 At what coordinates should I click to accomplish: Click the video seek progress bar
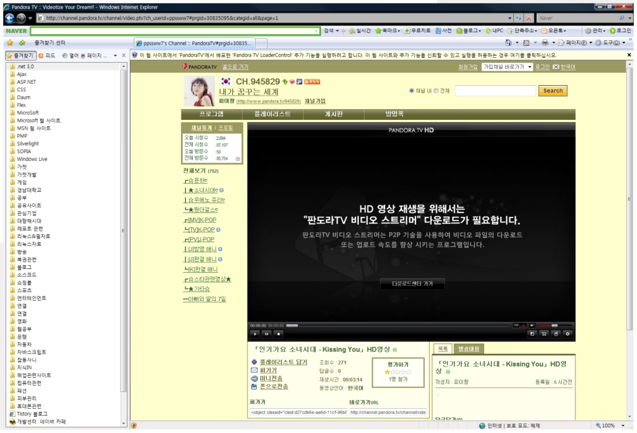point(398,326)
